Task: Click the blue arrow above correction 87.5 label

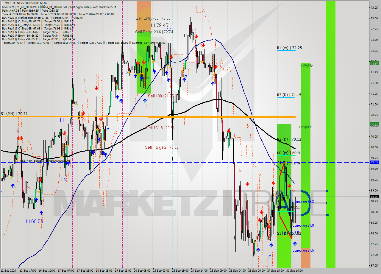Action: [x=295, y=244]
